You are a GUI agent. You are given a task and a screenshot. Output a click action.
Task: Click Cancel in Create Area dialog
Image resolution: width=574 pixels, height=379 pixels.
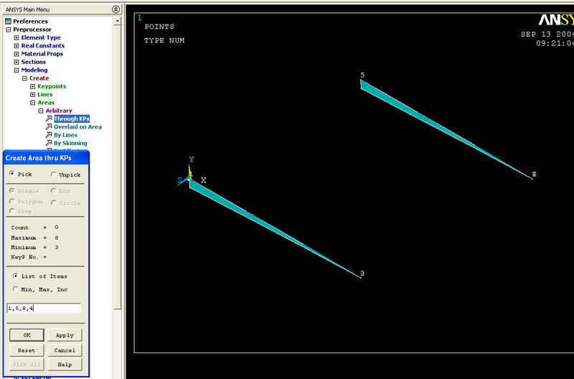[65, 350]
